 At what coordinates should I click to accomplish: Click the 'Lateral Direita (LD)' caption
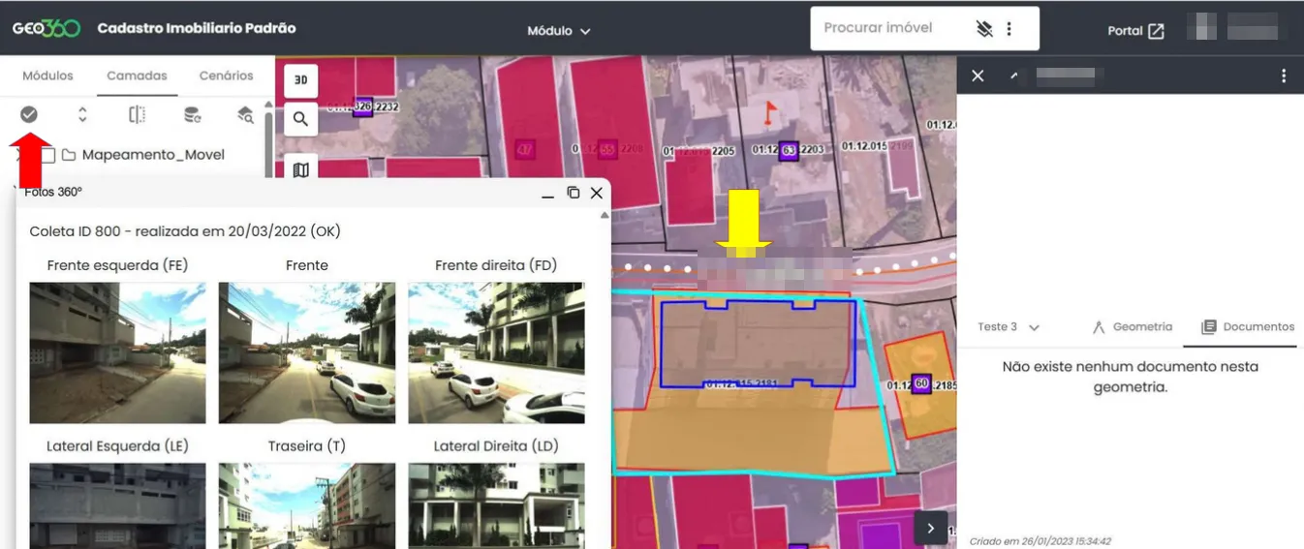pyautogui.click(x=496, y=446)
